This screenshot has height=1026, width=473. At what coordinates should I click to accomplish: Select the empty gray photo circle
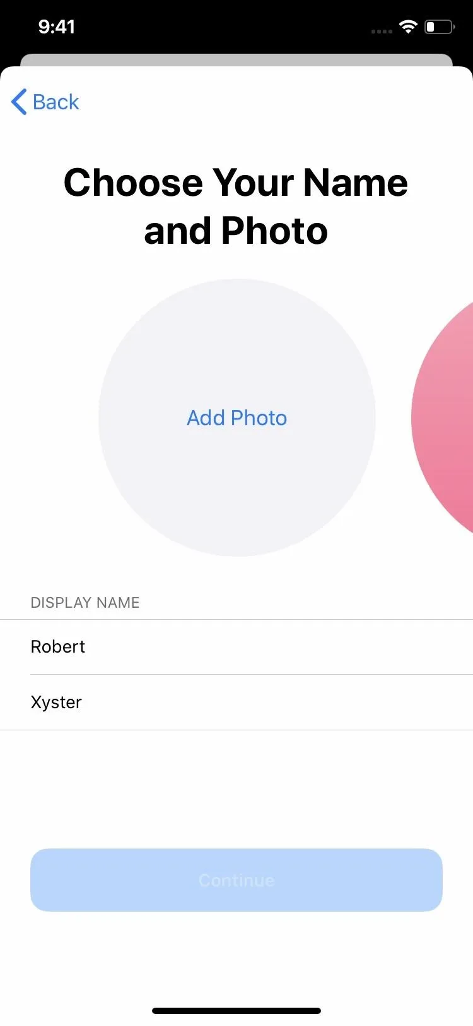tap(237, 418)
